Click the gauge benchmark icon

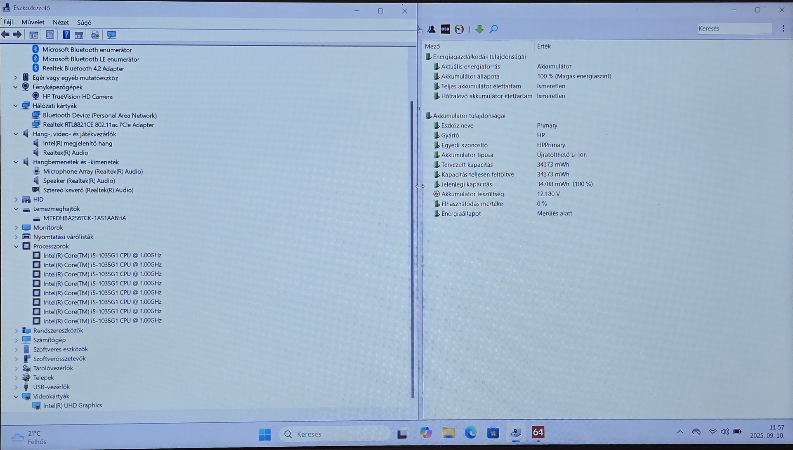459,29
